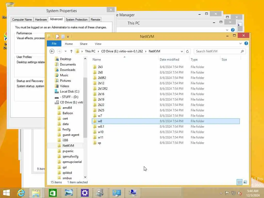Select the 2k25 folder row
The height and width of the screenshot is (198, 264).
click(166, 110)
